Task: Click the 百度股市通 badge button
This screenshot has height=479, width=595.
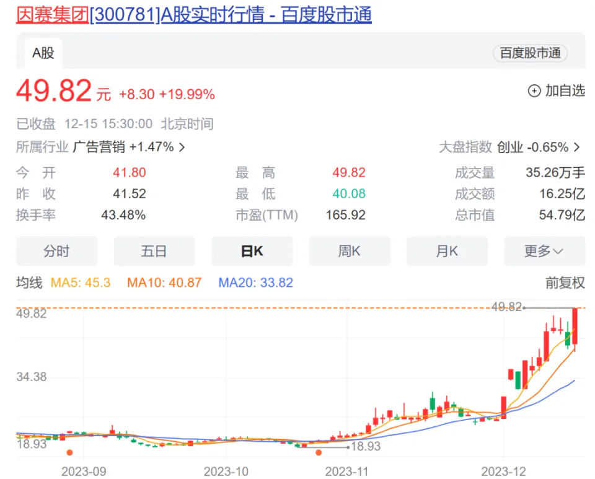Action: [530, 53]
